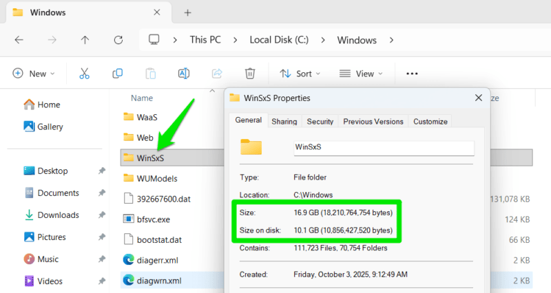Sort by the Name column header

142,98
